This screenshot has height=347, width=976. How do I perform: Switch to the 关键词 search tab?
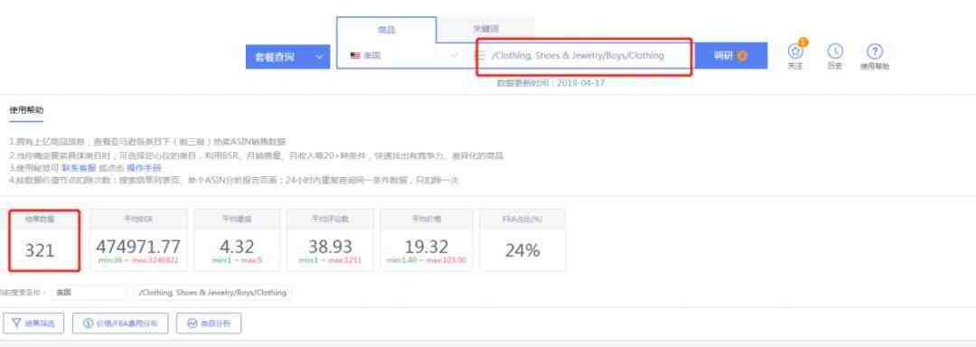(x=485, y=29)
